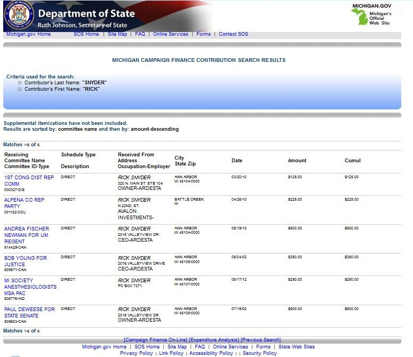Go back via the Previous Search link
Image resolution: width=413 pixels, height=357 pixels.
[261, 340]
